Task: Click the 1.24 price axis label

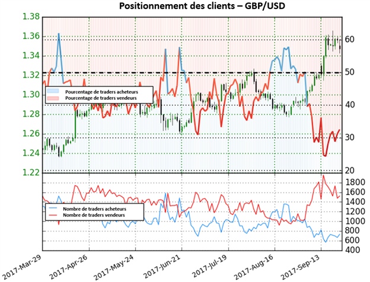Action: pos(31,153)
